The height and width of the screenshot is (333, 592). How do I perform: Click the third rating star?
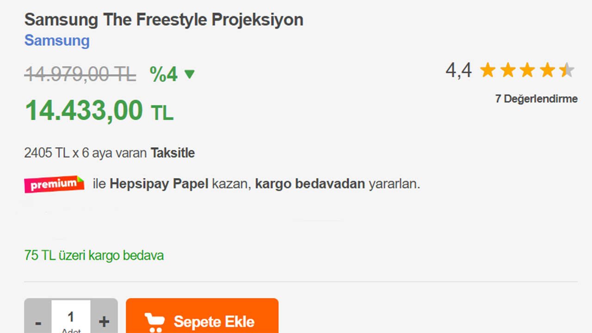point(527,71)
